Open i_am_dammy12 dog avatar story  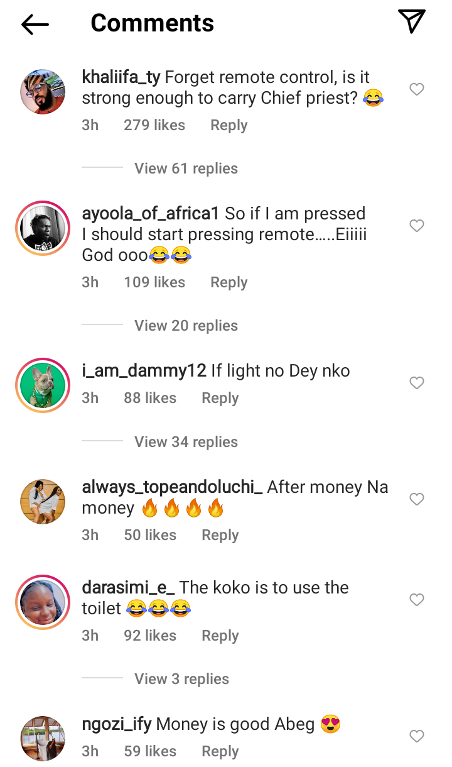[43, 385]
